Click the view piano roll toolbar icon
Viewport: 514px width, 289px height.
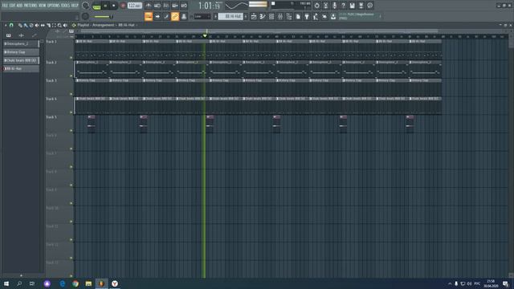click(x=263, y=16)
